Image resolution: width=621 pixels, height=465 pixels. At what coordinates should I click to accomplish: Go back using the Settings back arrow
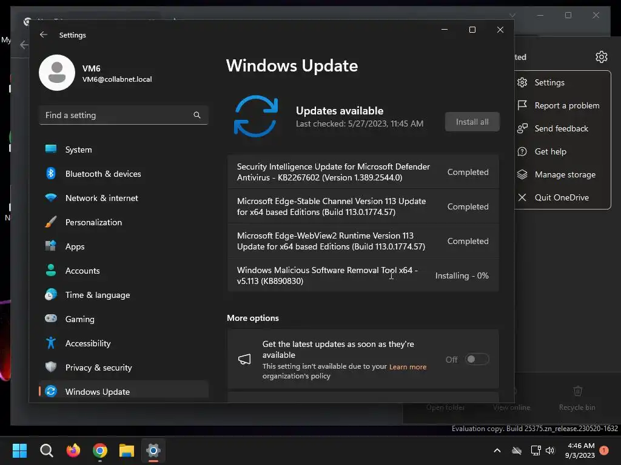pos(44,35)
